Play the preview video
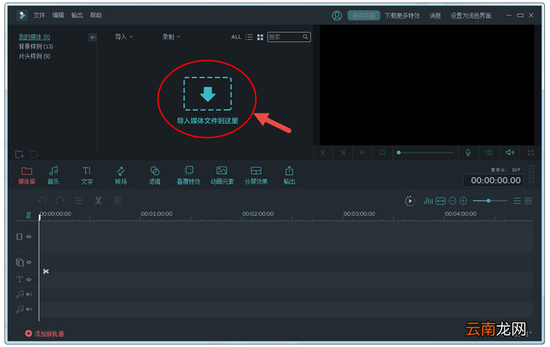This screenshot has height=347, width=550. [362, 153]
